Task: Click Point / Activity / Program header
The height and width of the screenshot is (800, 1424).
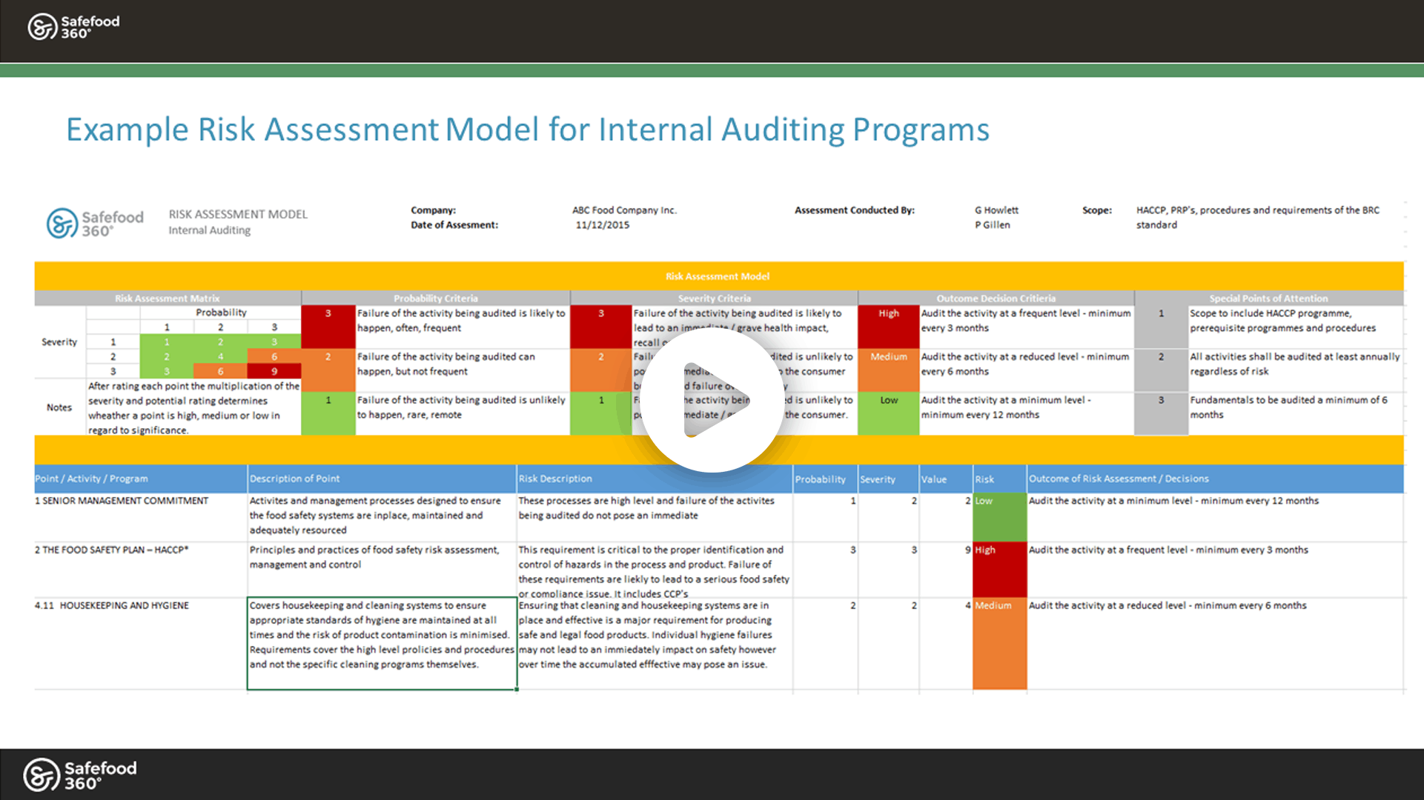Action: 92,479
